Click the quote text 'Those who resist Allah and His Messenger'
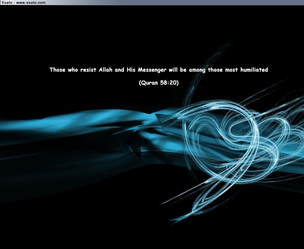The width and height of the screenshot is (304, 249). pyautogui.click(x=108, y=70)
